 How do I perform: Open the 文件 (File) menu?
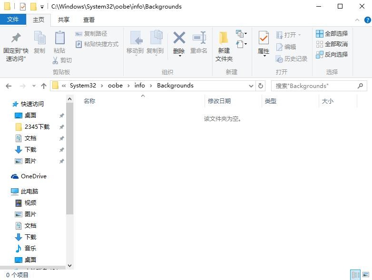point(13,19)
